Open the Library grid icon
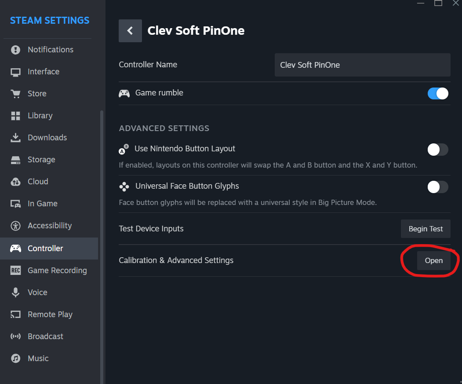Viewport: 462px width, 384px height. click(16, 116)
